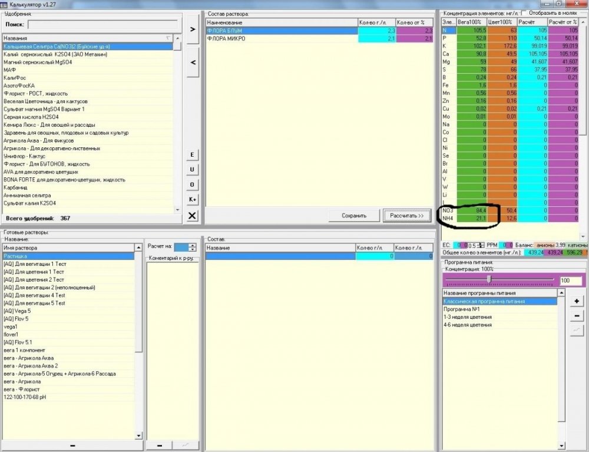
Task: Click the U button beside fertilizer list
Action: click(x=192, y=170)
